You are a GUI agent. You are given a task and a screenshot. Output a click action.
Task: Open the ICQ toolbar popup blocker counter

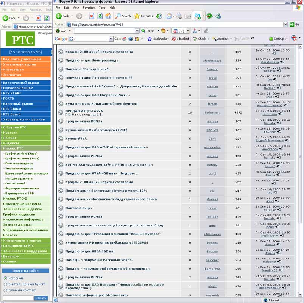pyautogui.click(x=179, y=31)
